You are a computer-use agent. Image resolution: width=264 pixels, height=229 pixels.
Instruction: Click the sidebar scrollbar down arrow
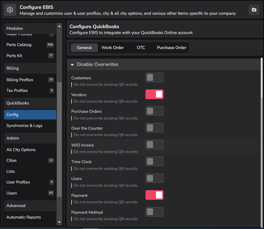pyautogui.click(x=59, y=223)
